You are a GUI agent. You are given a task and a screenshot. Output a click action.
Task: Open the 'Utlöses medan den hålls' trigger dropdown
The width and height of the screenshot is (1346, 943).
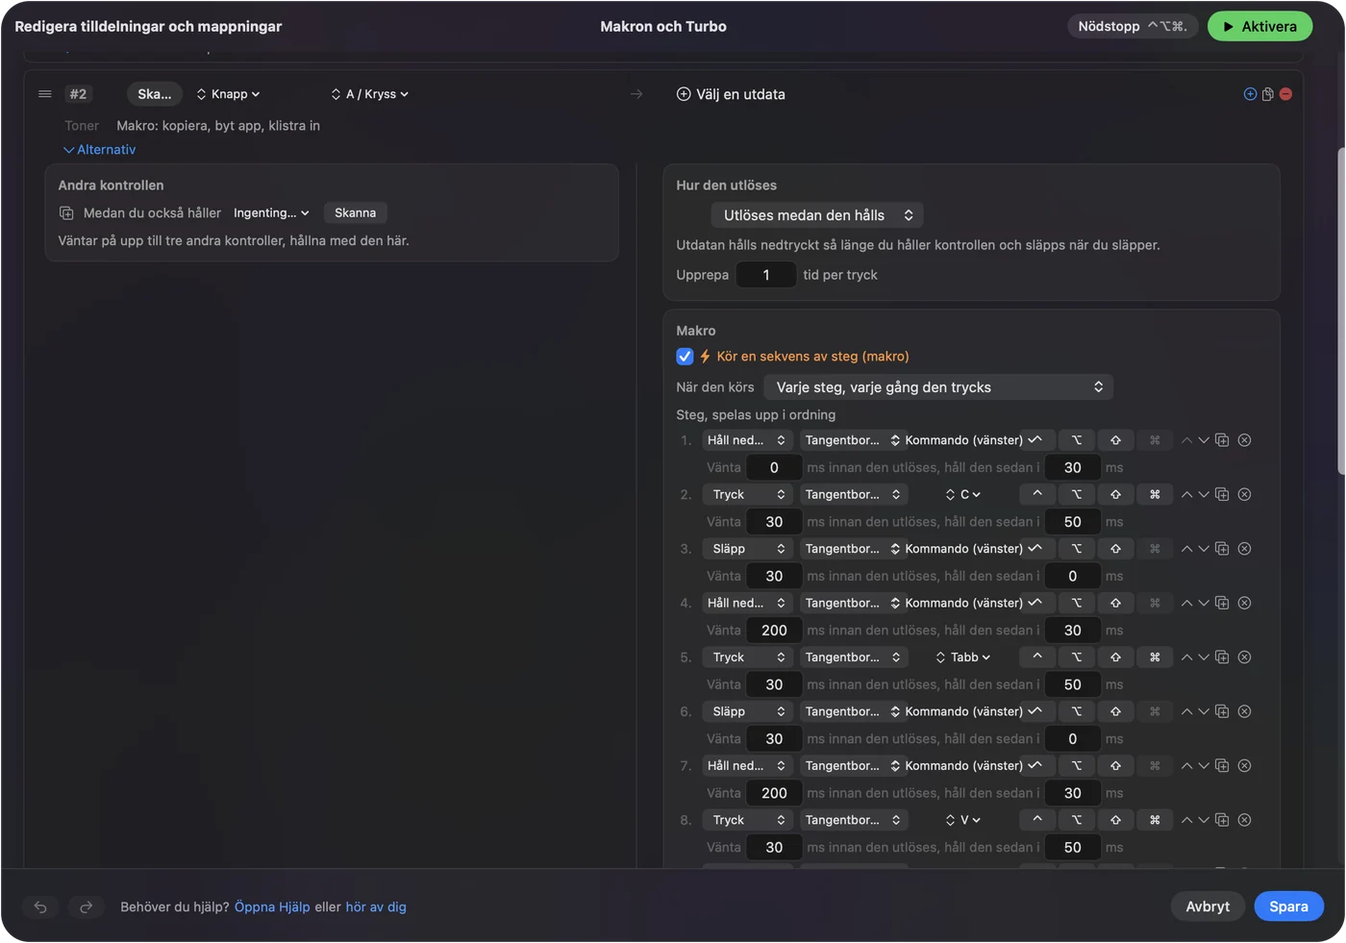(x=817, y=215)
